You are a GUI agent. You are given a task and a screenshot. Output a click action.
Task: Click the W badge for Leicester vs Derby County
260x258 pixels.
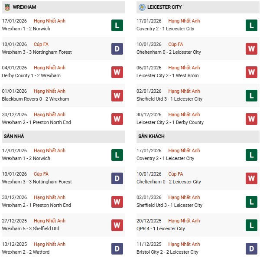coord(251,119)
